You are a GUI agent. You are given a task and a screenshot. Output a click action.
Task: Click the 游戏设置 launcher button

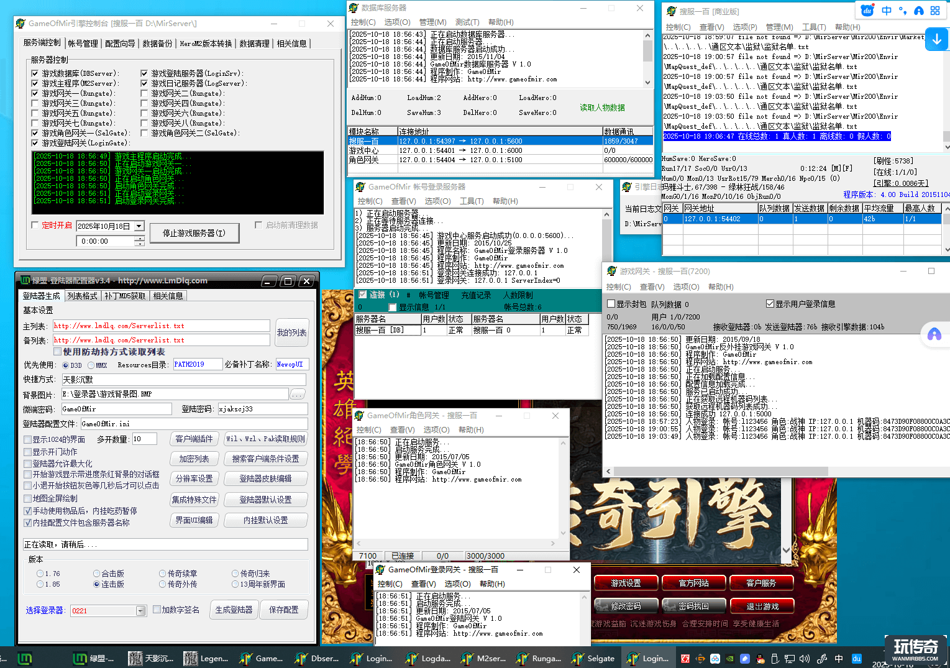(626, 583)
